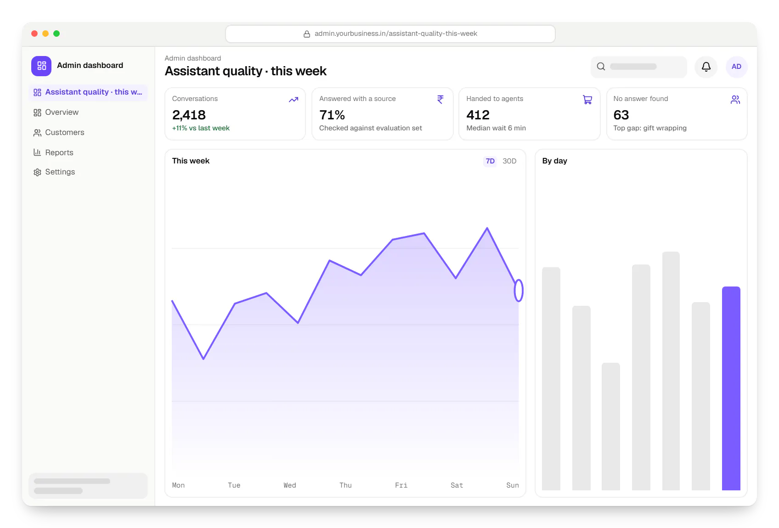Click the 'This week' chart title
This screenshot has height=528, width=779.
[x=191, y=161]
